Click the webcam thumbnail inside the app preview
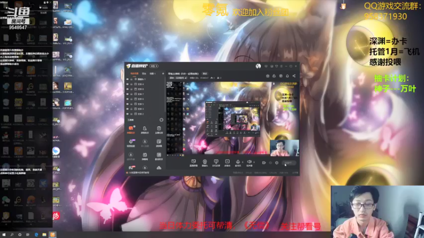 285,148
